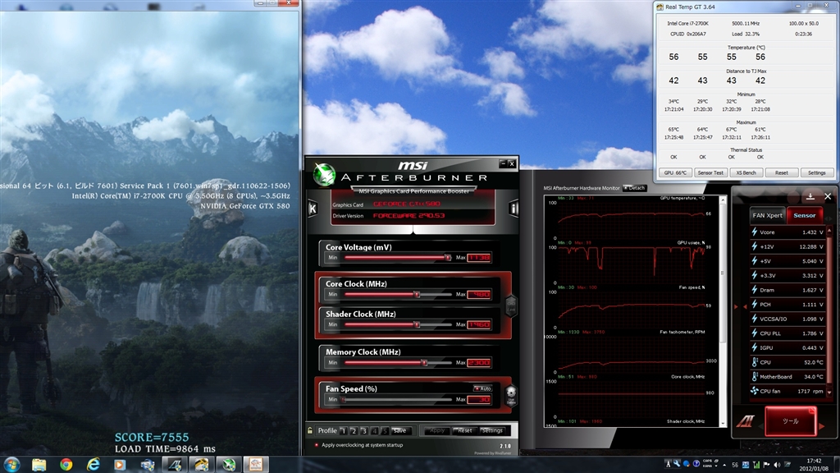The height and width of the screenshot is (473, 840).
Task: Open Windows Explorer from the taskbar
Action: (39, 465)
